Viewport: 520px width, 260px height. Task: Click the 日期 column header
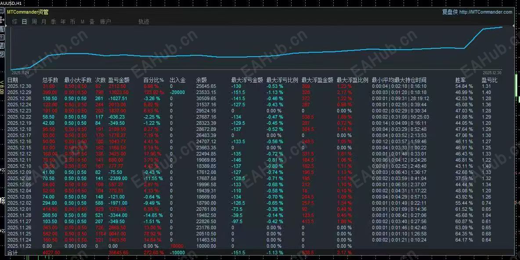13,80
